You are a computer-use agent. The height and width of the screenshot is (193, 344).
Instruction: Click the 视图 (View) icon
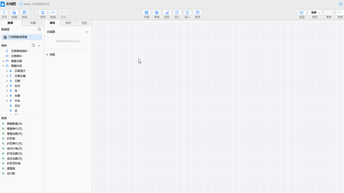[x=302, y=13]
